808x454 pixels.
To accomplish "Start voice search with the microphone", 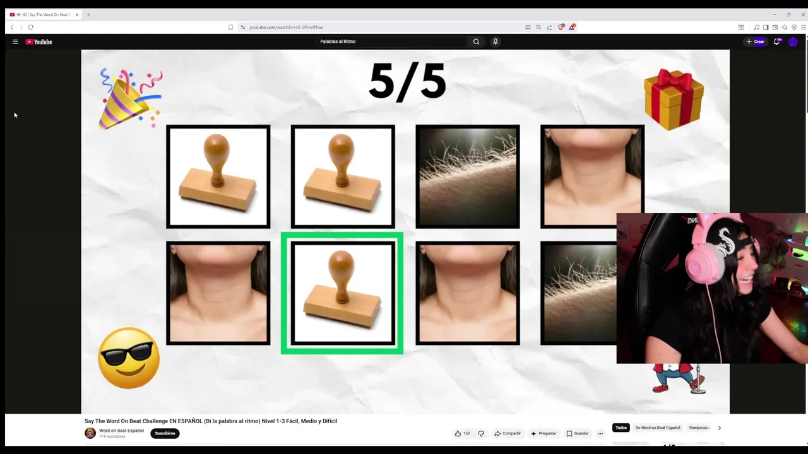I will click(496, 42).
